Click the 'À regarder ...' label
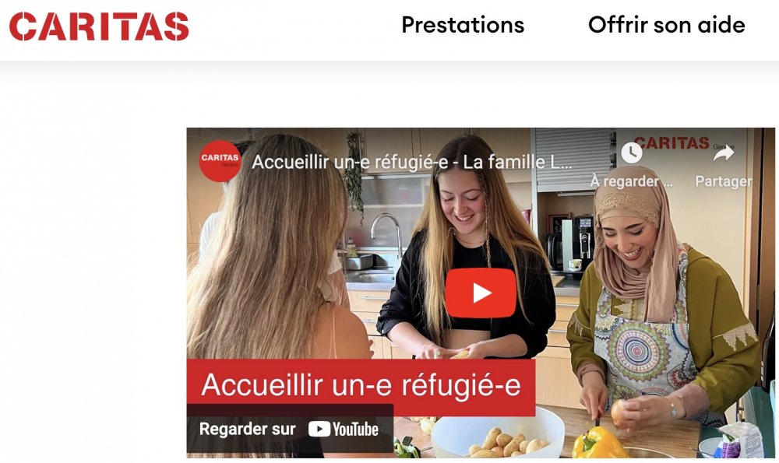The image size is (779, 463). (x=632, y=181)
